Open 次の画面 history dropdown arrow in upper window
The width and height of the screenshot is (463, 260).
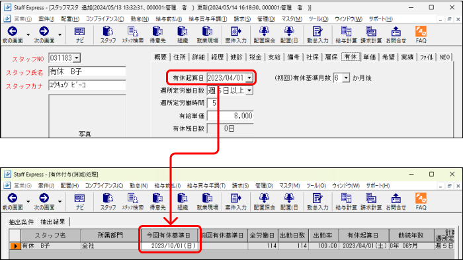click(60, 35)
